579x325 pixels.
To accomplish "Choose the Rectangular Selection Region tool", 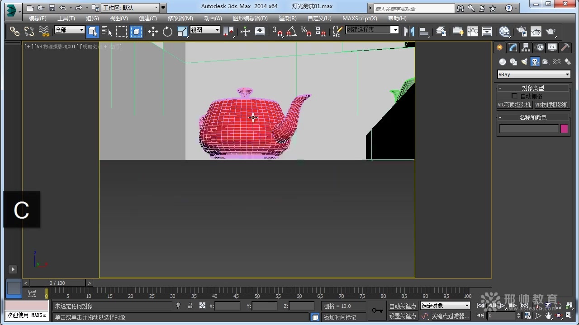I will pos(121,31).
